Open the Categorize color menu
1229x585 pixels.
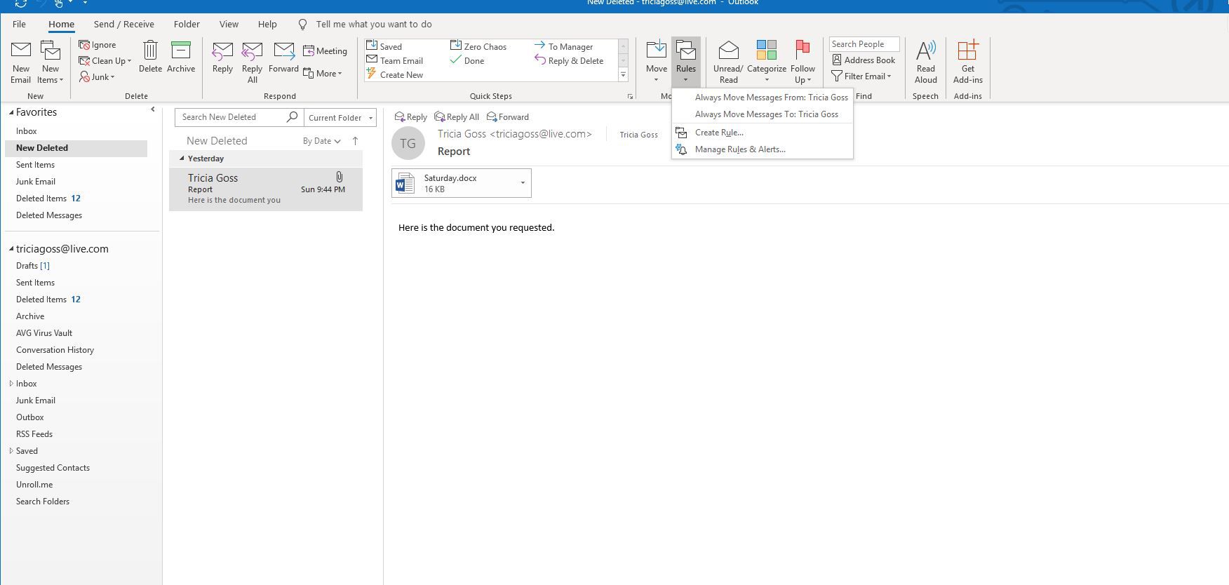click(x=767, y=62)
